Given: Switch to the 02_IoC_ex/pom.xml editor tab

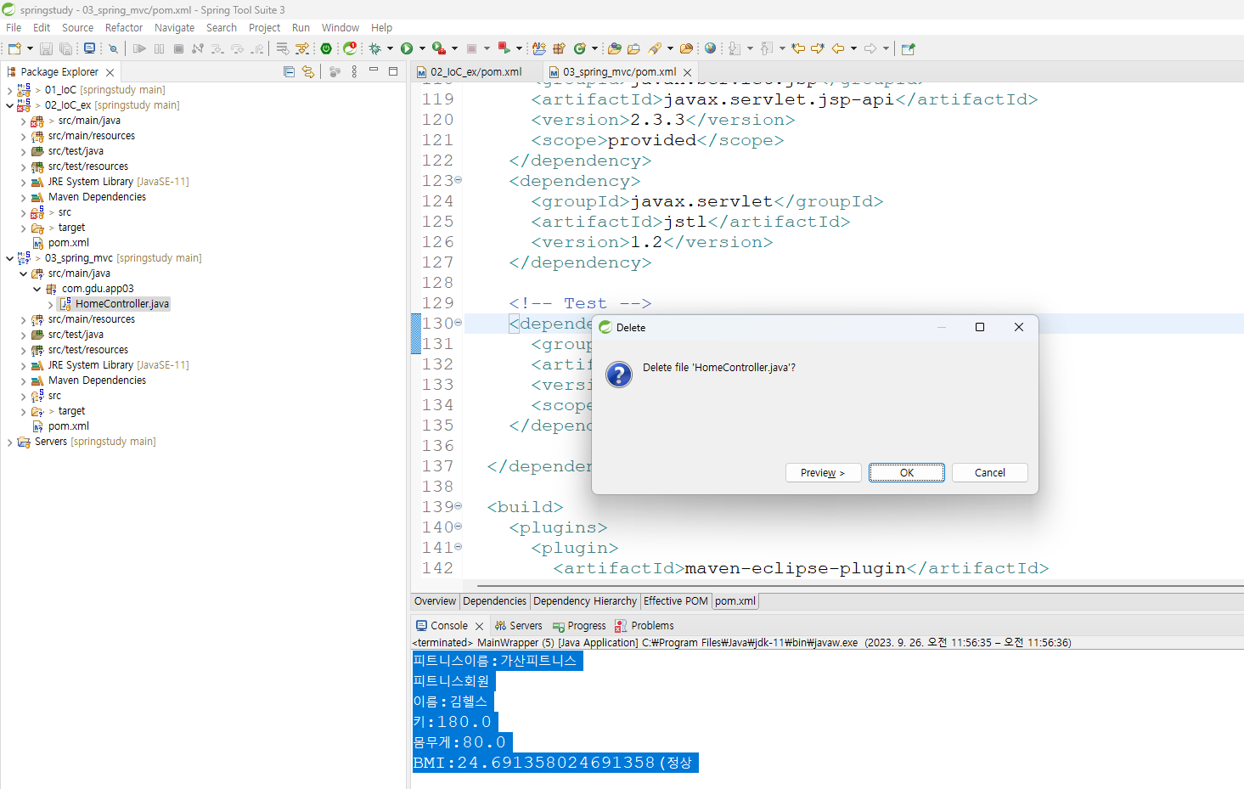Looking at the screenshot, I should point(476,72).
